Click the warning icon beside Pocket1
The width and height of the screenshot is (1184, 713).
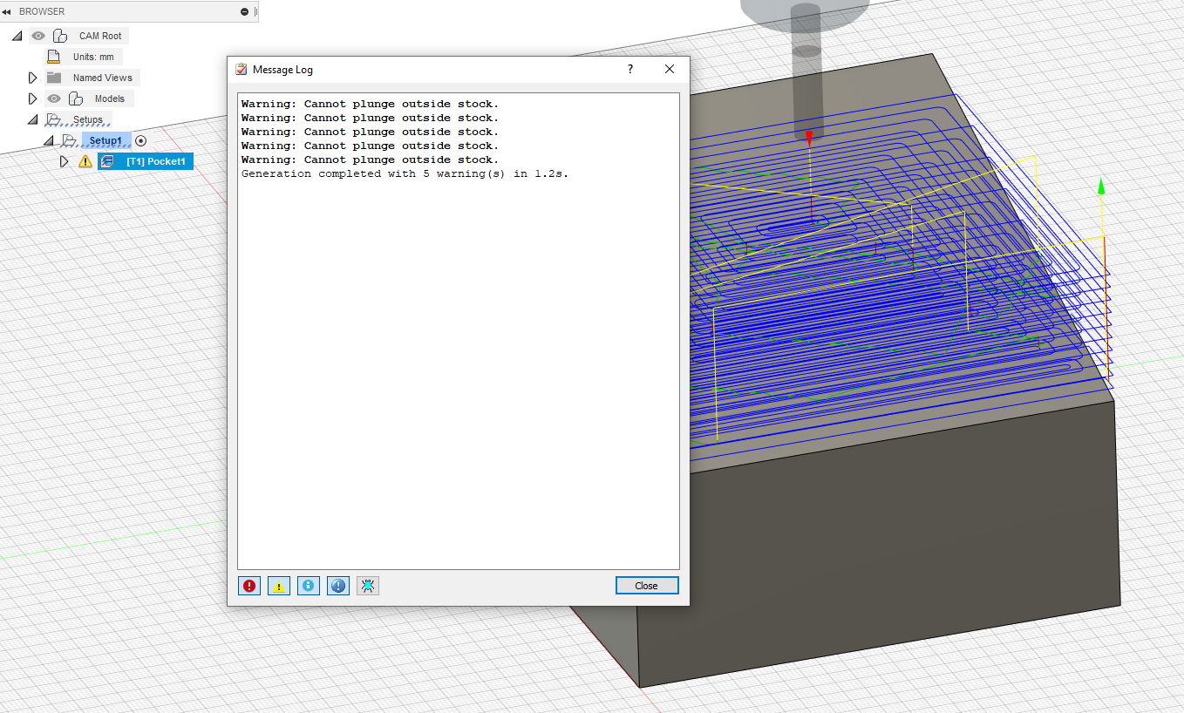tap(85, 161)
